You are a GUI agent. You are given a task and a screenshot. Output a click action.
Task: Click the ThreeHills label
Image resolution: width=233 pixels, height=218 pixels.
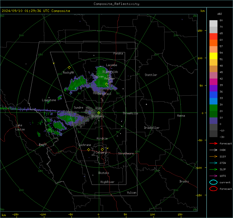130,113
